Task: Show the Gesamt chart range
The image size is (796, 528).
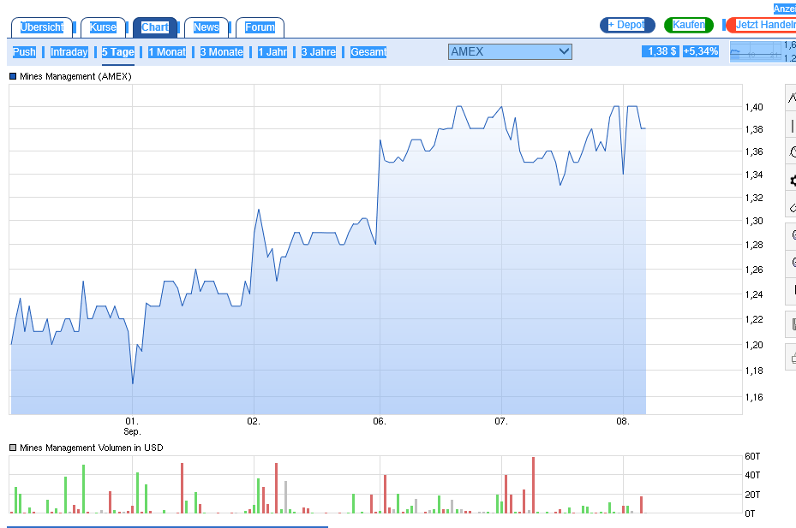Action: (x=368, y=51)
